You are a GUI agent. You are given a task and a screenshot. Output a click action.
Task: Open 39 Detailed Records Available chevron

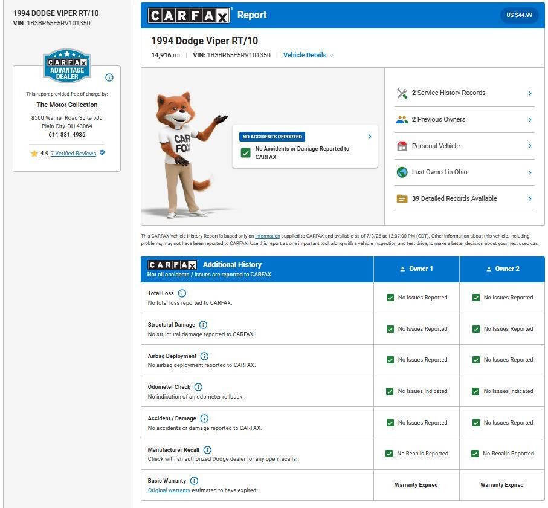point(530,199)
